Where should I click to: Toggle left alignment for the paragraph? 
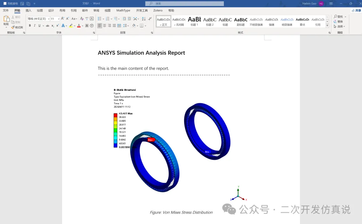pos(100,26)
